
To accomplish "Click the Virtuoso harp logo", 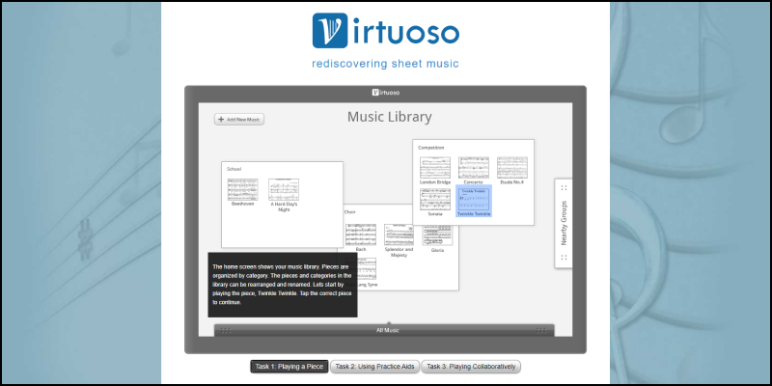I will click(330, 31).
